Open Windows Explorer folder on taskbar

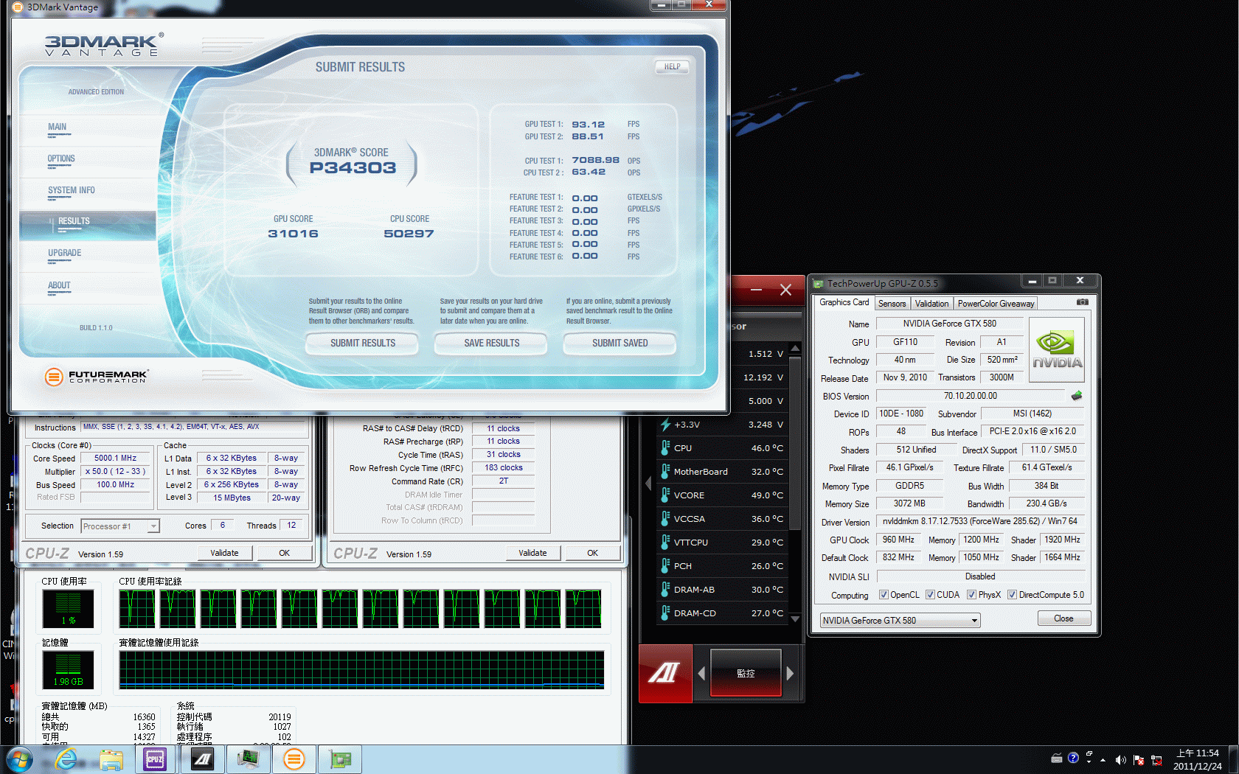click(x=111, y=759)
